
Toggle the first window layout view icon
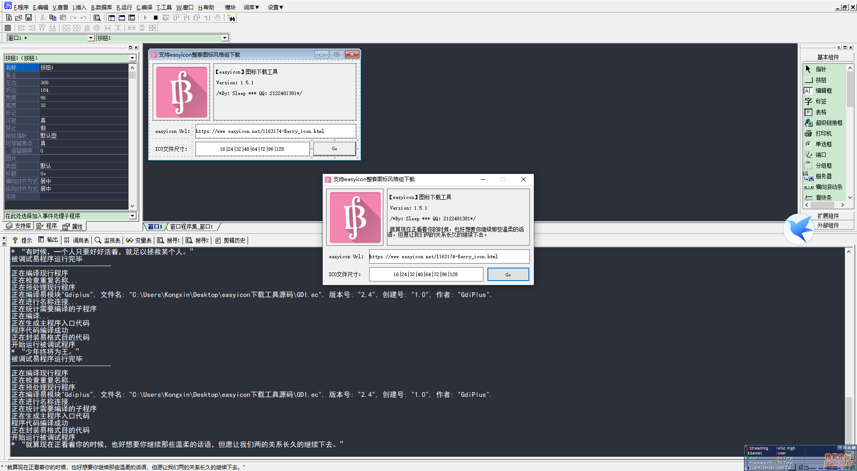[x=112, y=18]
